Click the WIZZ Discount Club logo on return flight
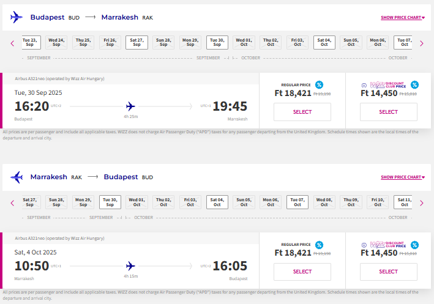434x304 pixels. [x=388, y=245]
